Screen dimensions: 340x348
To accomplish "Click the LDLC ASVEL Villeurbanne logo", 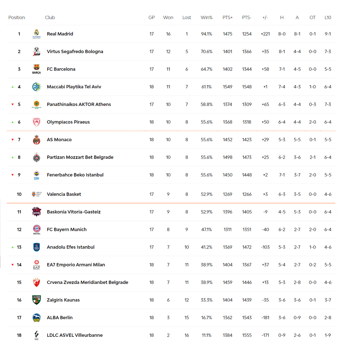I will (36, 335).
